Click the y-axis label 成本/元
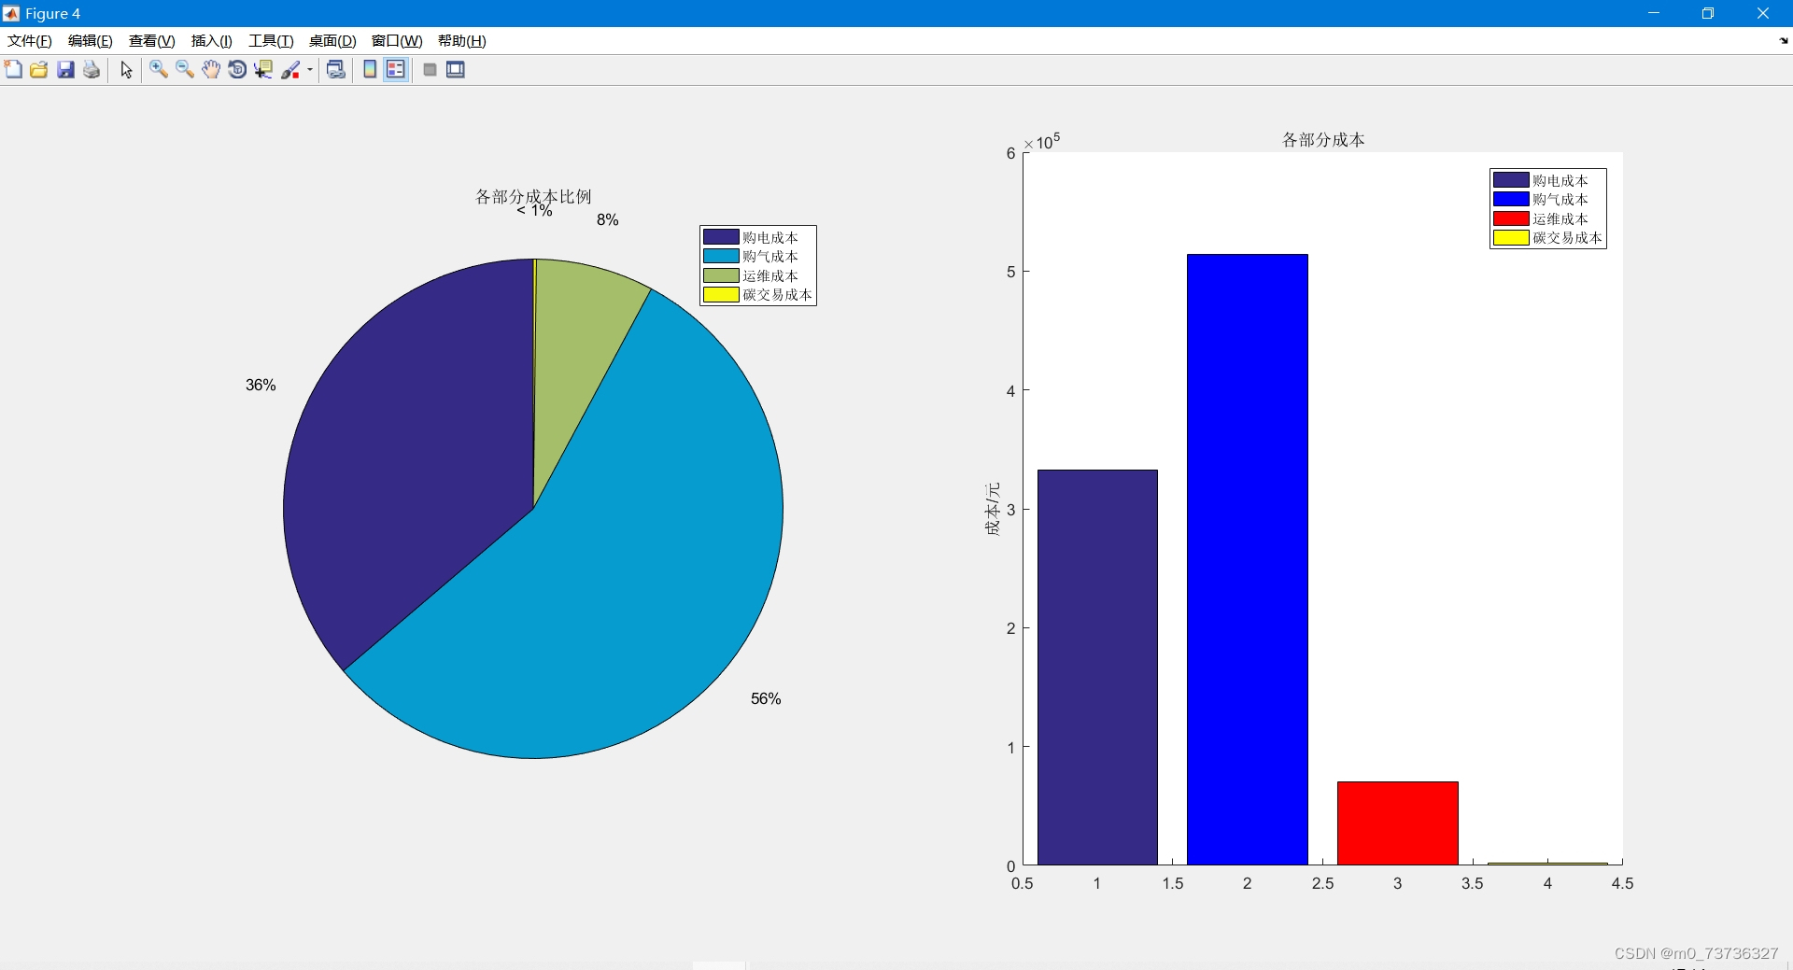1793x970 pixels. (992, 509)
